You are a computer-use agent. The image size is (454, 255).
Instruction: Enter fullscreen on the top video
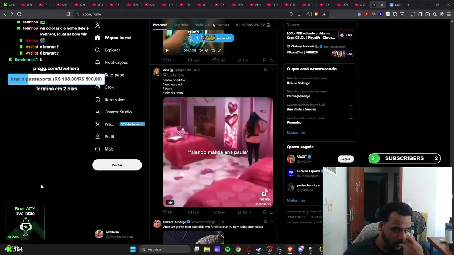click(x=219, y=50)
